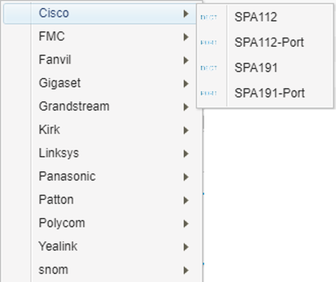The width and height of the screenshot is (336, 282).
Task: Show the Patton submenu using its arrow
Action: (186, 200)
